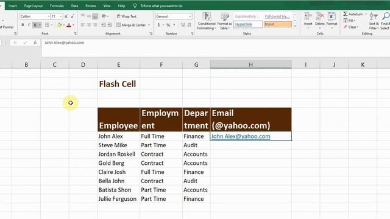Click the Increase Indent icon
The height and width of the screenshot is (219, 390).
pyautogui.click(x=110, y=25)
